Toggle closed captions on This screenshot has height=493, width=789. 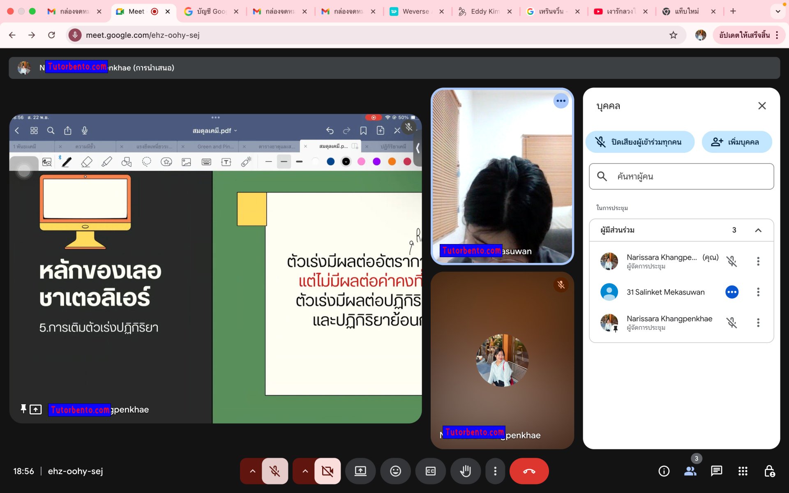coord(430,471)
